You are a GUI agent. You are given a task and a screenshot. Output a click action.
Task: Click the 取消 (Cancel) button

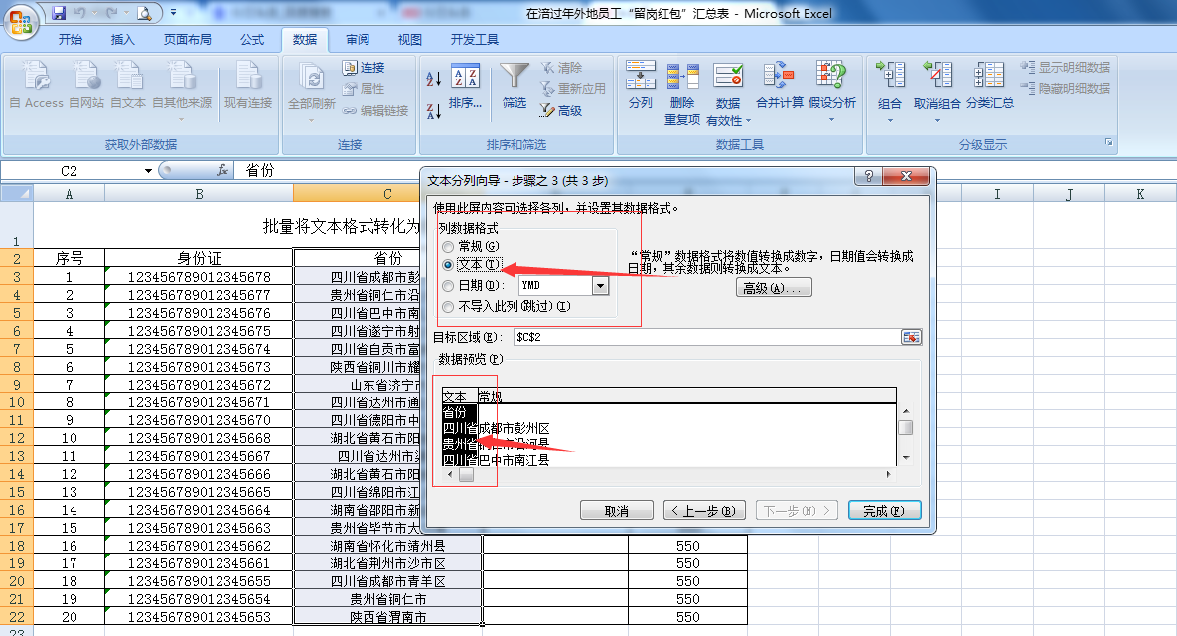pyautogui.click(x=616, y=511)
